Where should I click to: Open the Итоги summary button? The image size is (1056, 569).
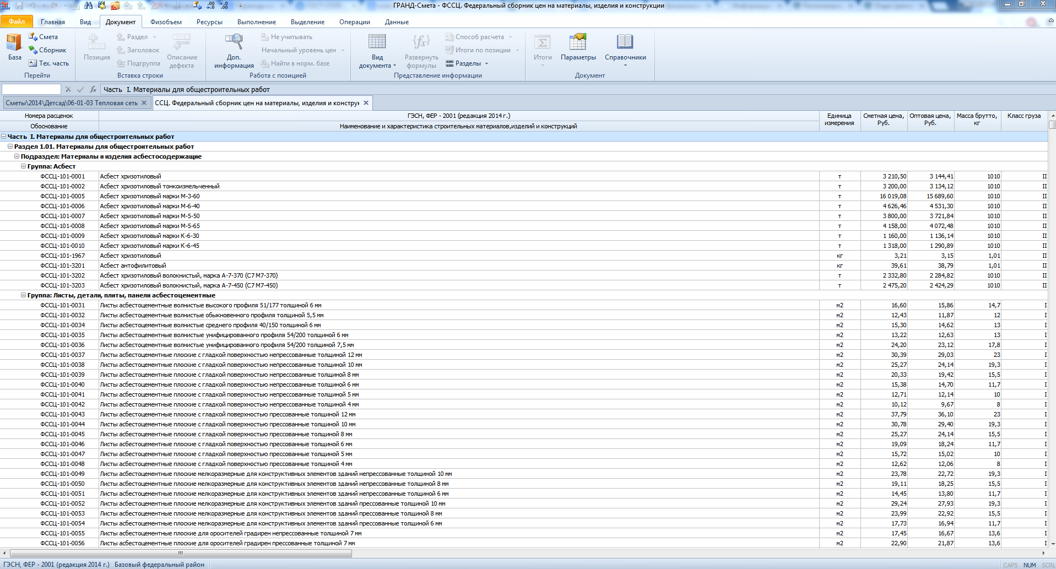pos(543,50)
